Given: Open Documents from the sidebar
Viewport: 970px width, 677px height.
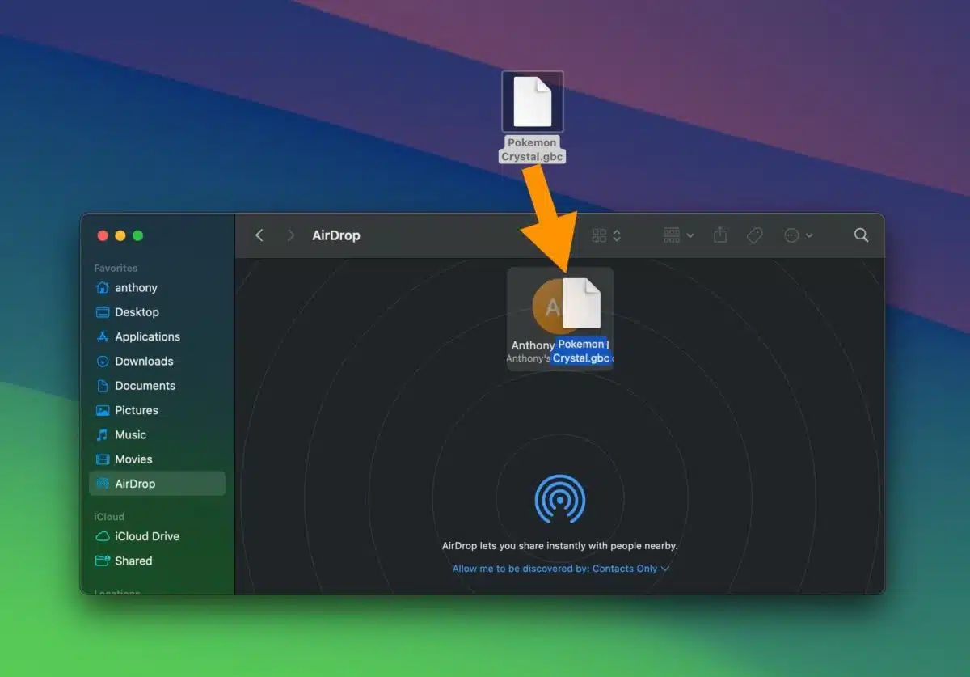Looking at the screenshot, I should pyautogui.click(x=158, y=386).
